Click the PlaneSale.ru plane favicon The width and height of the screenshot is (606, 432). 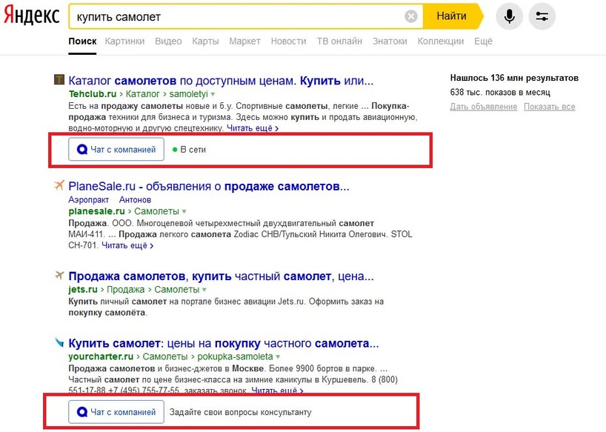pyautogui.click(x=59, y=185)
